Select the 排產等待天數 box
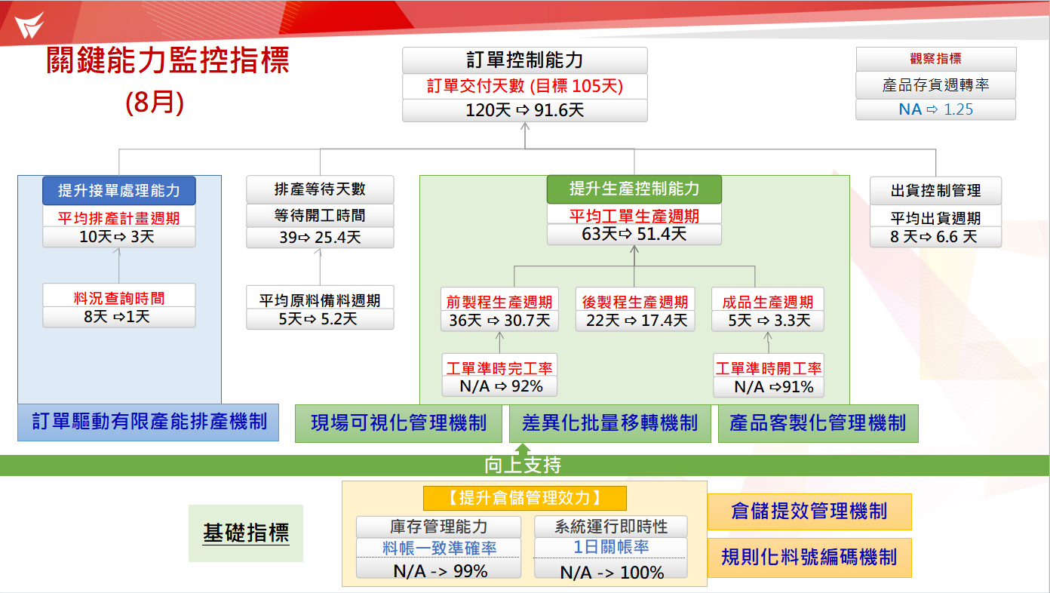 pos(320,190)
